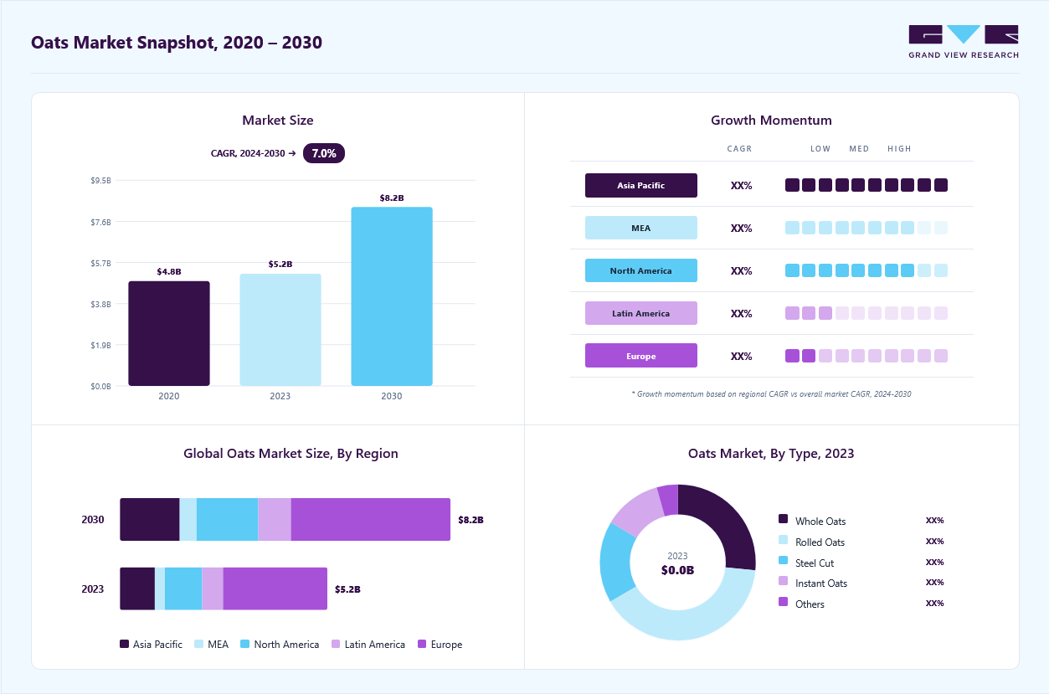Viewport: 1049px width, 694px height.
Task: Click the Asia Pacific region label button
Action: (641, 185)
